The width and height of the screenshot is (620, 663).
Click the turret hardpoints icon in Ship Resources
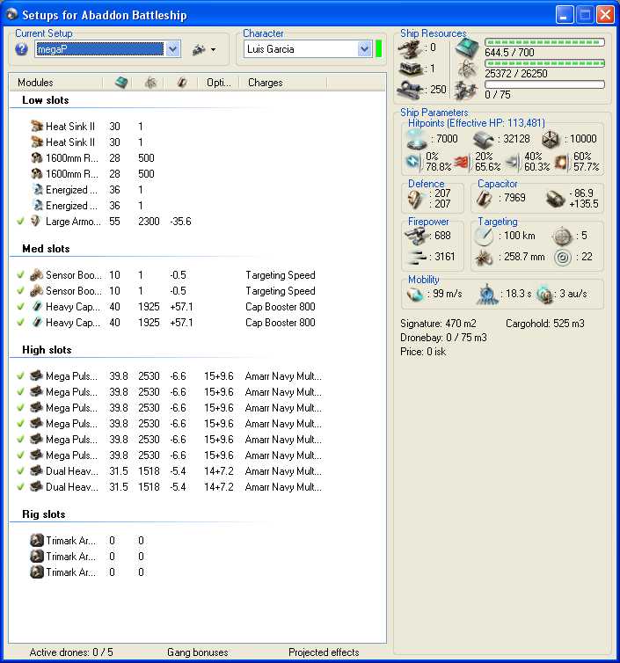[410, 48]
